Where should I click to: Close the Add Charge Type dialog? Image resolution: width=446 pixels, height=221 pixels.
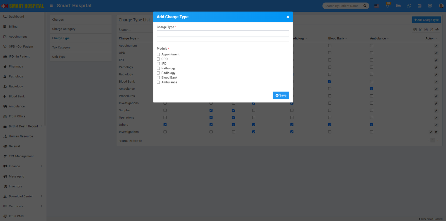coord(288,17)
